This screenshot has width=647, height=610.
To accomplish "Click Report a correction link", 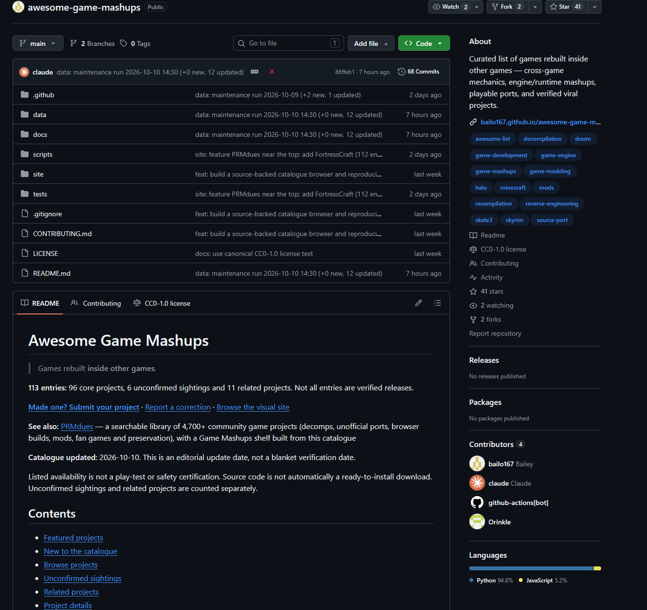I will click(178, 407).
